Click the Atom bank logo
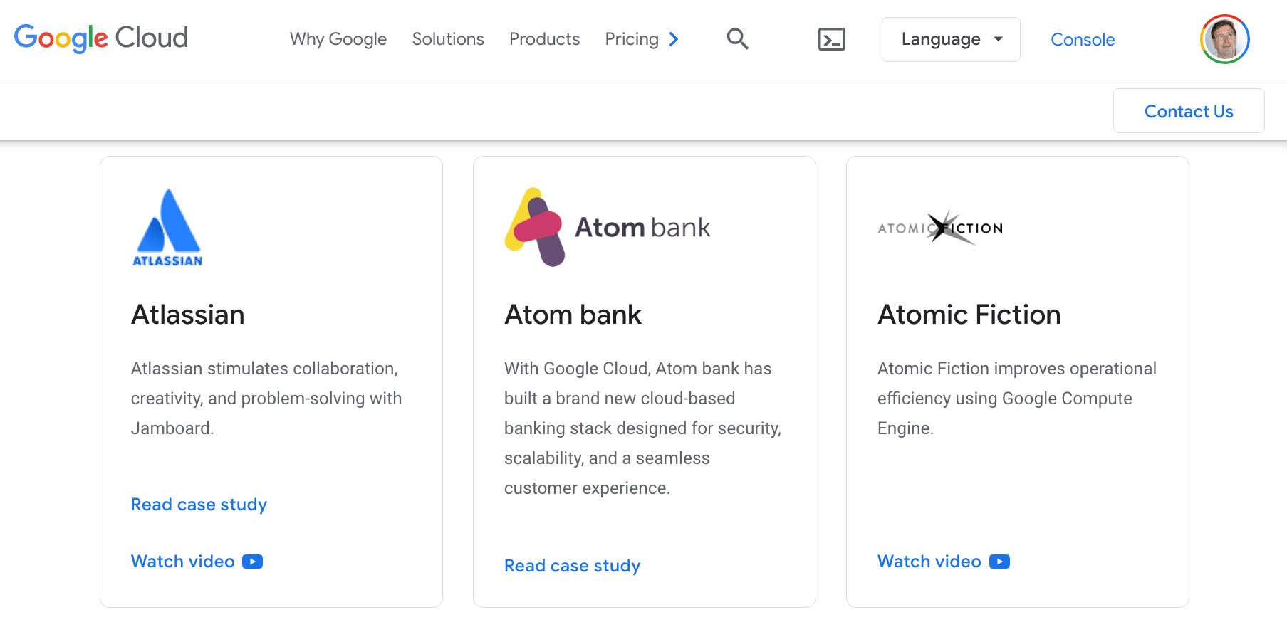 pyautogui.click(x=607, y=228)
